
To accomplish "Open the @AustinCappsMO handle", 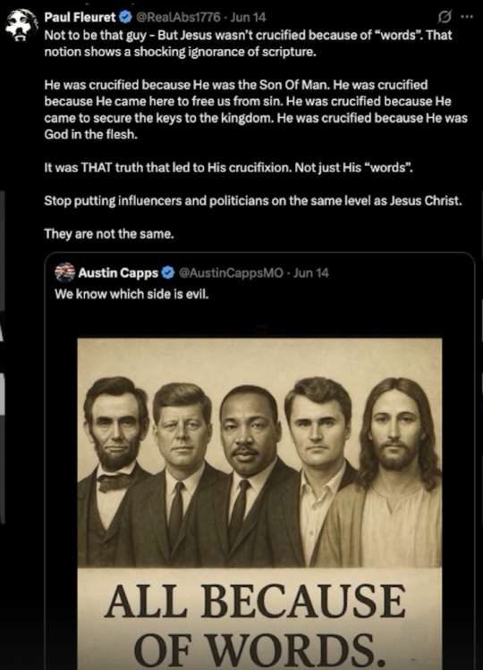I will click(231, 272).
